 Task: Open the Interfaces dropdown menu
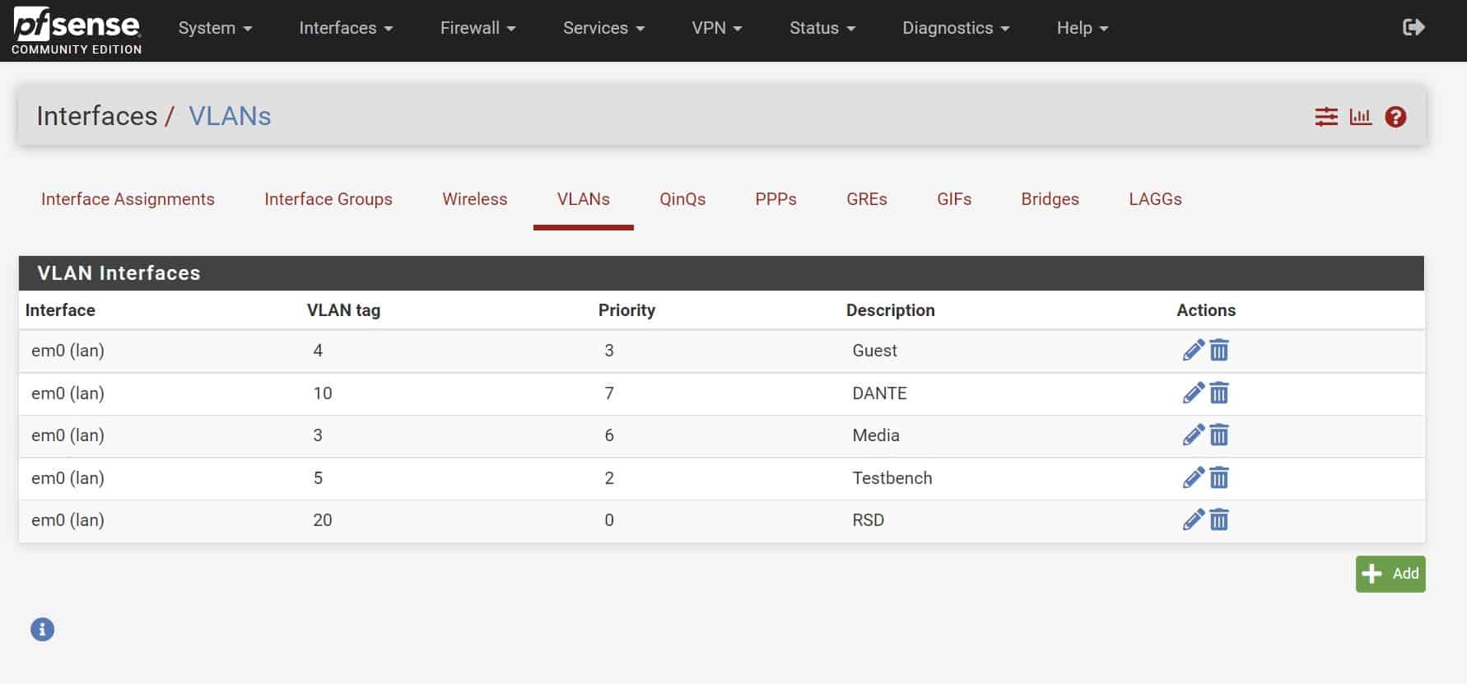pyautogui.click(x=346, y=28)
